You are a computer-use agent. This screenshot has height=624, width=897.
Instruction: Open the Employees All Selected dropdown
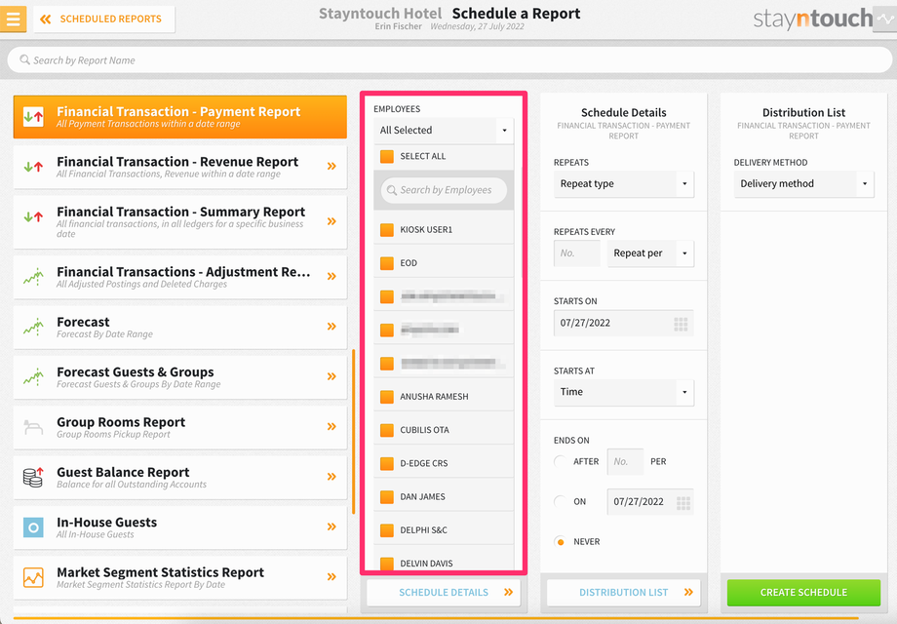[x=444, y=131]
